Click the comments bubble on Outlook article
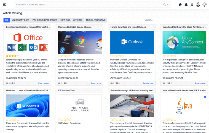The height and width of the screenshot is (133, 209). click(x=117, y=83)
